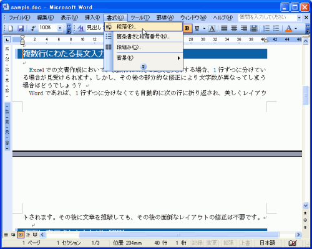This screenshot has height=249, width=312.
Task: Open the 編集(E) menu
Action: coord(46,17)
